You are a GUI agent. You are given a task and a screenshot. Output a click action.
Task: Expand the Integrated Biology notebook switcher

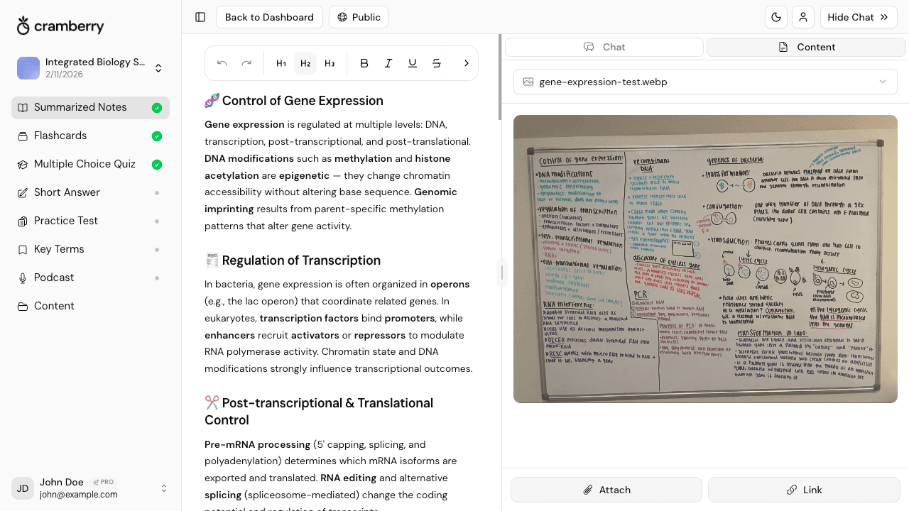[158, 68]
